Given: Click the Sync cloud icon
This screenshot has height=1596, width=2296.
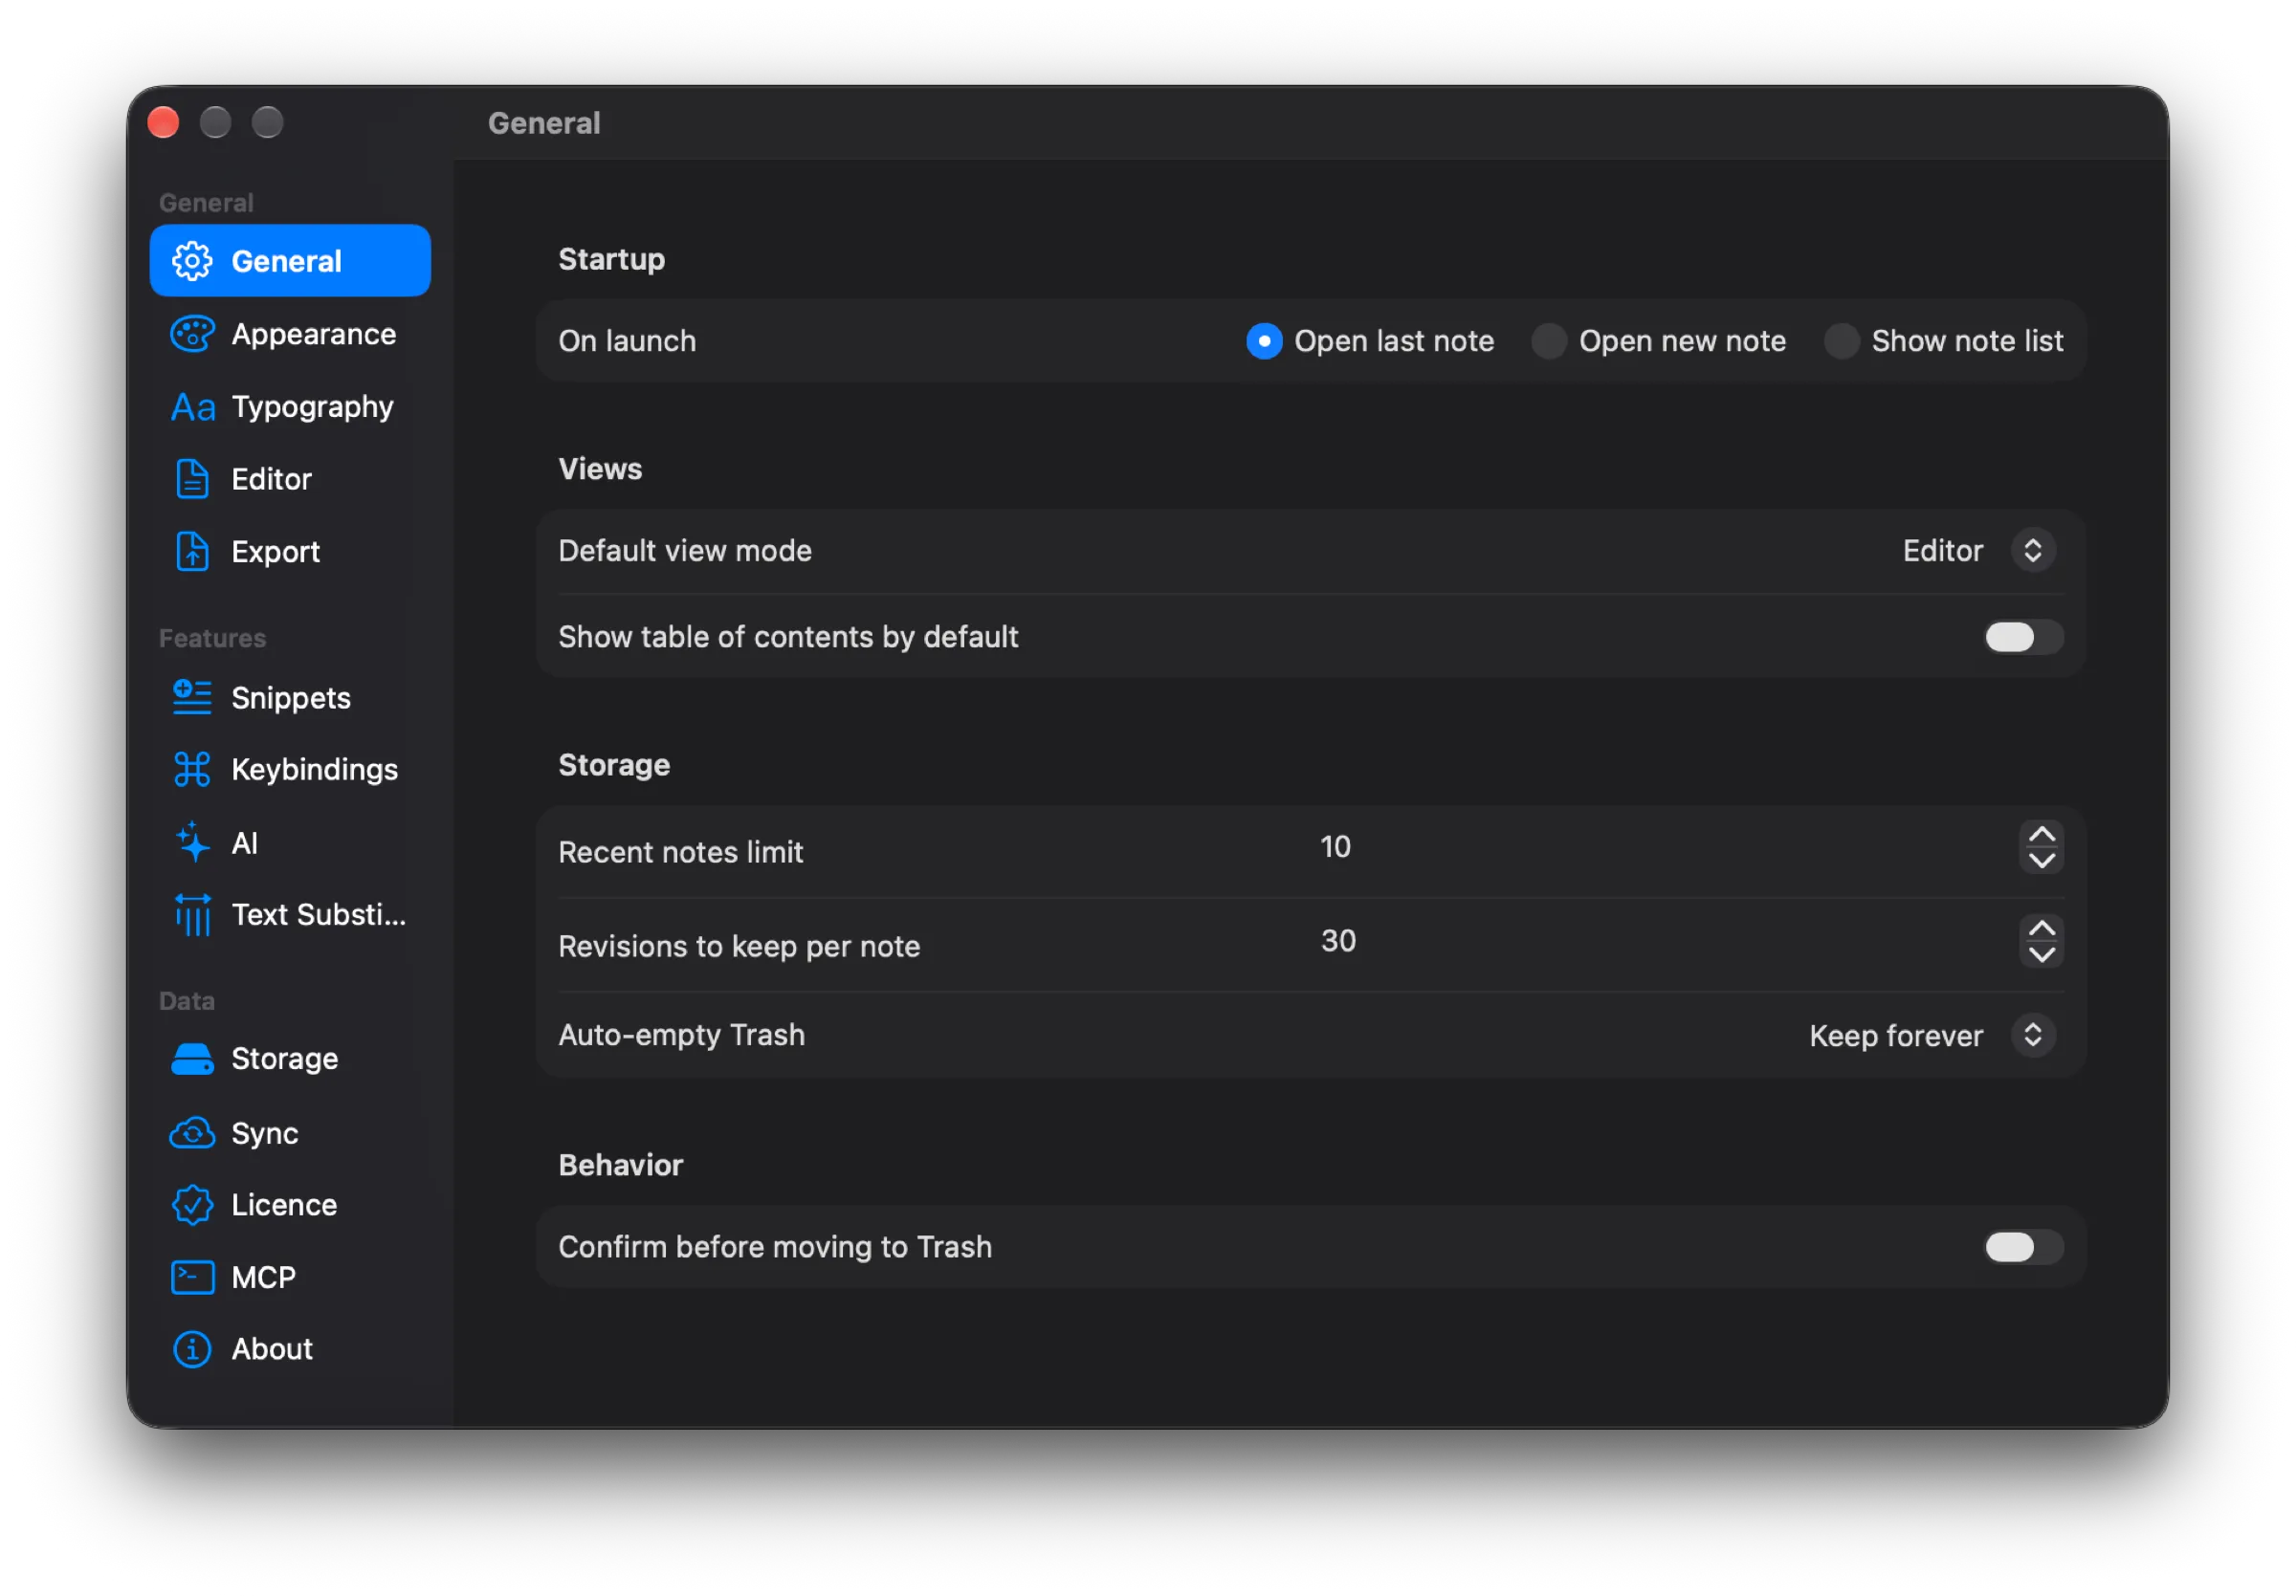Looking at the screenshot, I should coord(192,1133).
